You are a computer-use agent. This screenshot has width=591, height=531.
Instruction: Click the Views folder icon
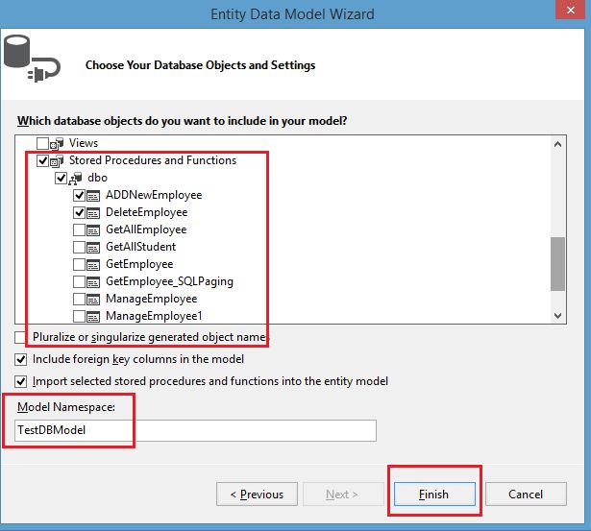(57, 143)
